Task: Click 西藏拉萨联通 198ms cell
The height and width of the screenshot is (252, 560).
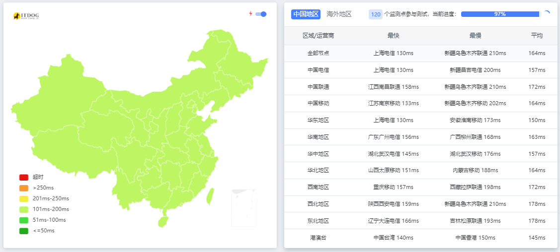Action: [x=475, y=187]
